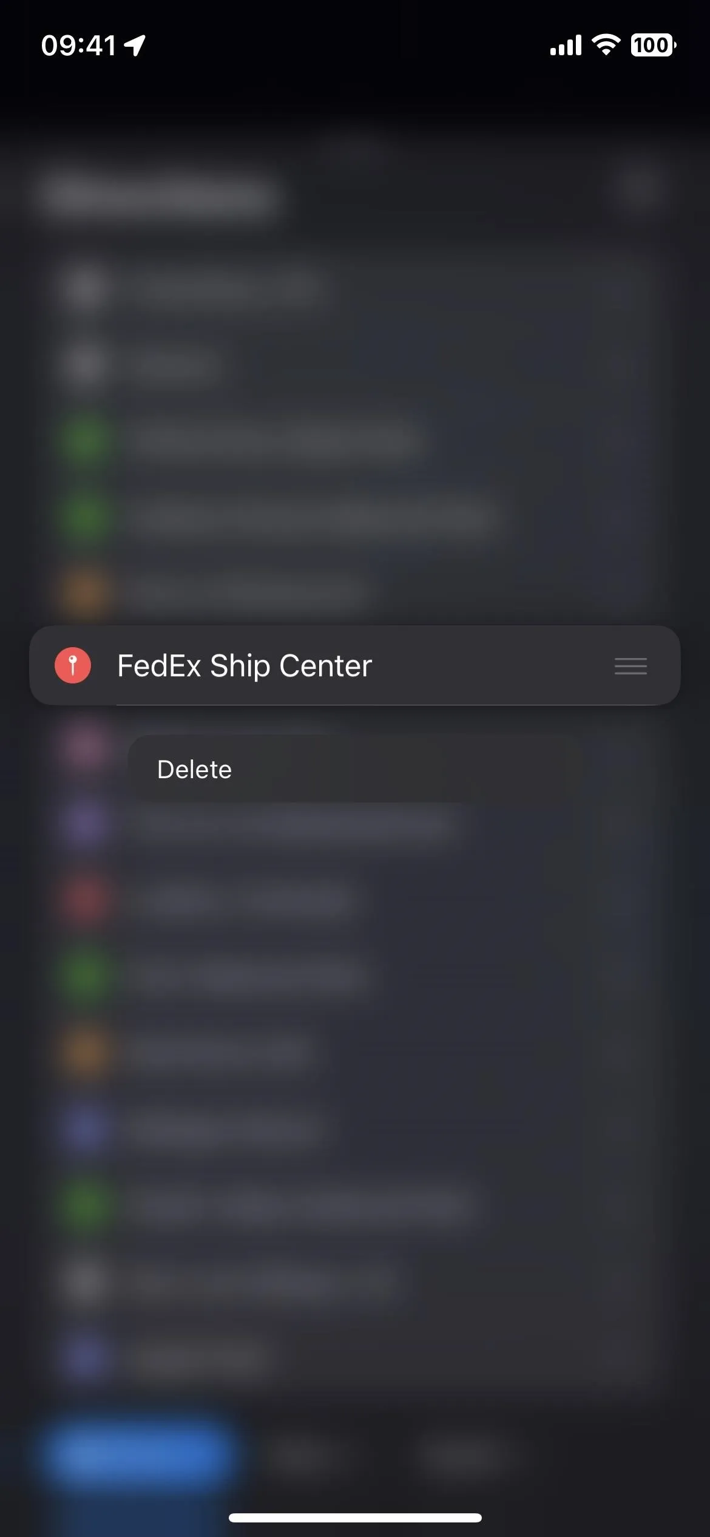710x1537 pixels.
Task: Select the FedEx Ship Center row label
Action: (244, 666)
